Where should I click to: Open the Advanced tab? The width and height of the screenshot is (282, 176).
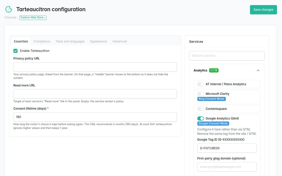pyautogui.click(x=120, y=41)
